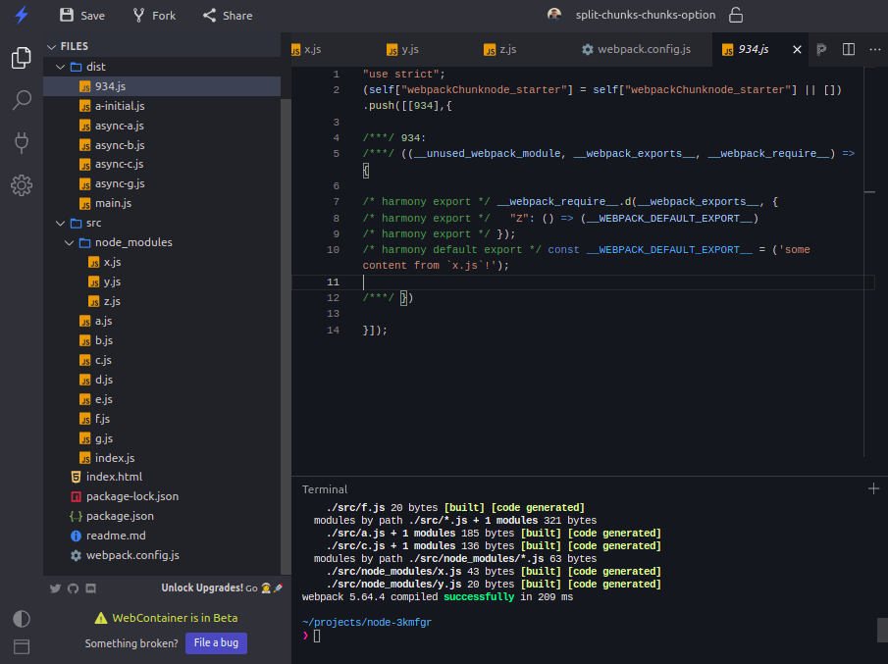Click the Fork button in the top bar
This screenshot has height=664, width=888.
153,15
